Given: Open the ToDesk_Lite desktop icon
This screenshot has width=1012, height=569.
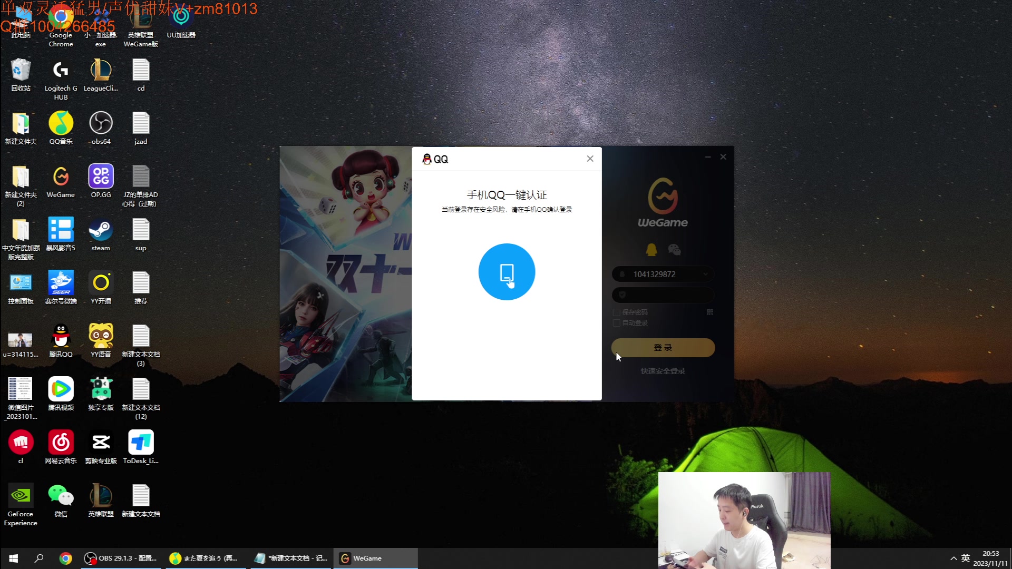Looking at the screenshot, I should point(141,447).
